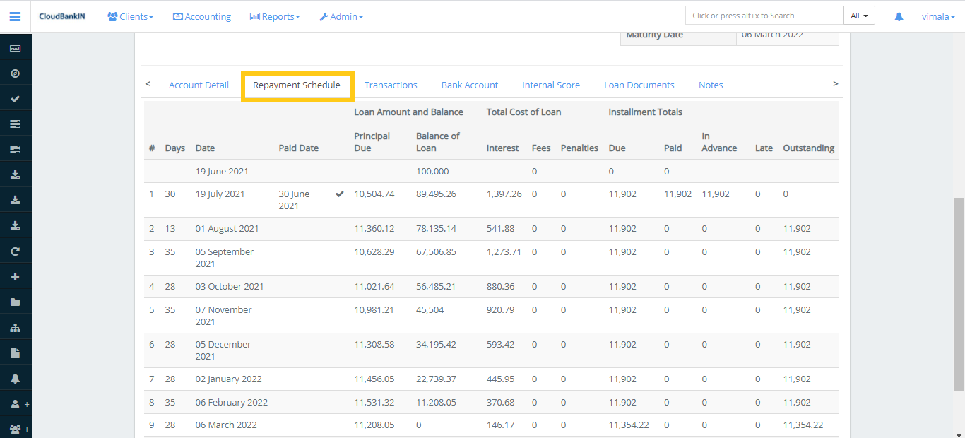
Task: Click the search input field
Action: (764, 14)
